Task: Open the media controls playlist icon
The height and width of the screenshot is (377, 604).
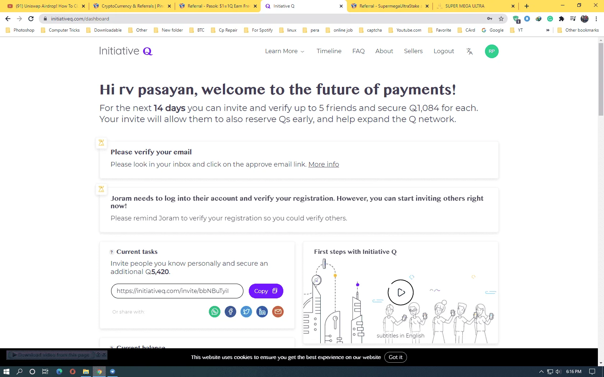Action: click(573, 19)
